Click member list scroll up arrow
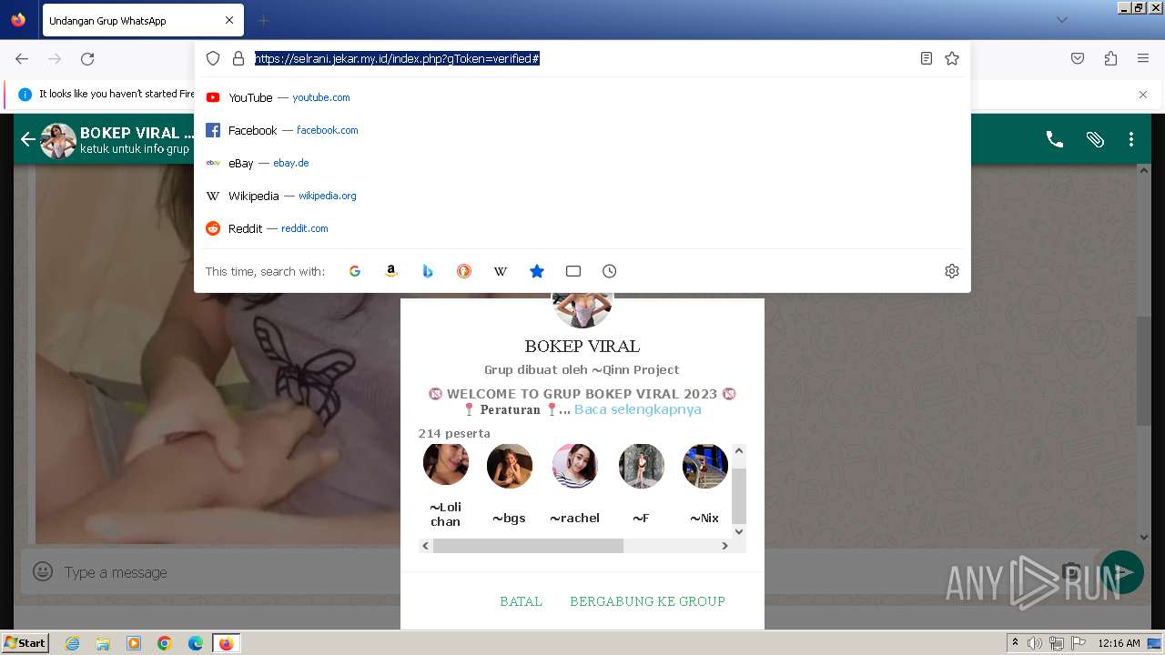Viewport: 1165px width, 655px height. point(739,451)
